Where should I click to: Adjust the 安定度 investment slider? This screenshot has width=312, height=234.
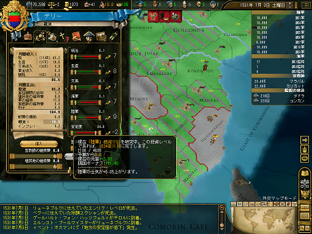pos(86,133)
